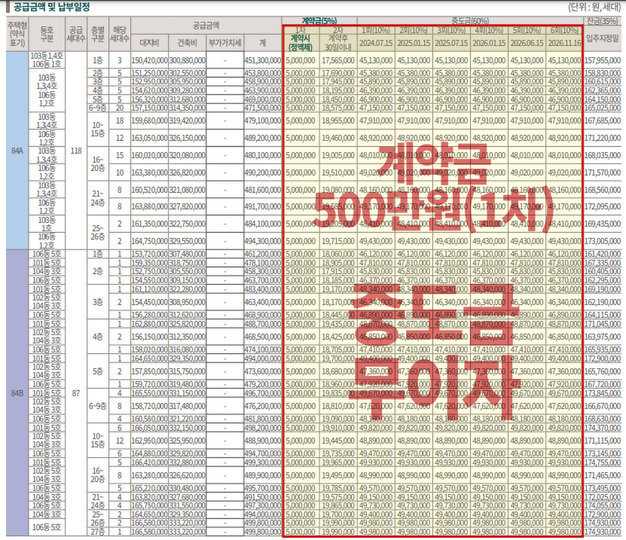
Task: Click land cost '150,420,000'
Action: pyautogui.click(x=149, y=61)
